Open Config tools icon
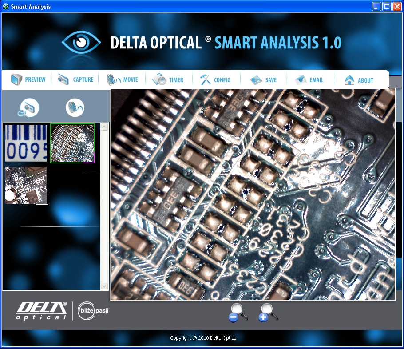The image size is (404, 349). pos(205,80)
